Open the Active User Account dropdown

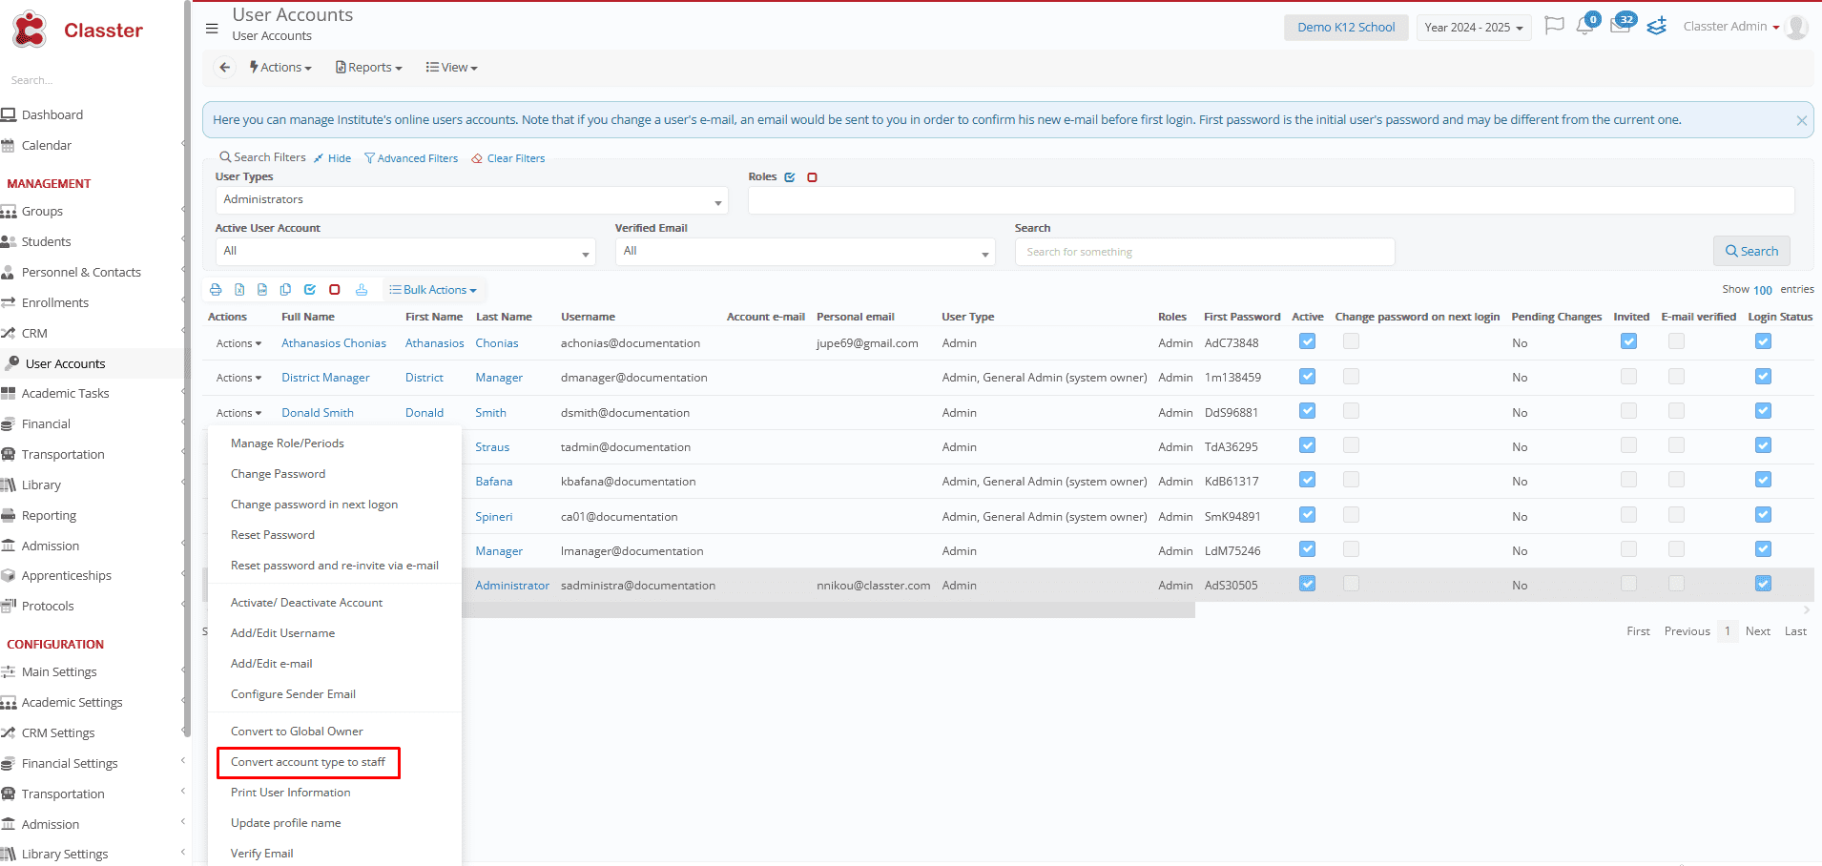405,252
